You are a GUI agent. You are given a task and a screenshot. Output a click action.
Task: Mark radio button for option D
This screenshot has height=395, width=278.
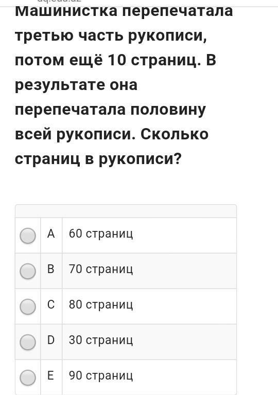click(28, 342)
